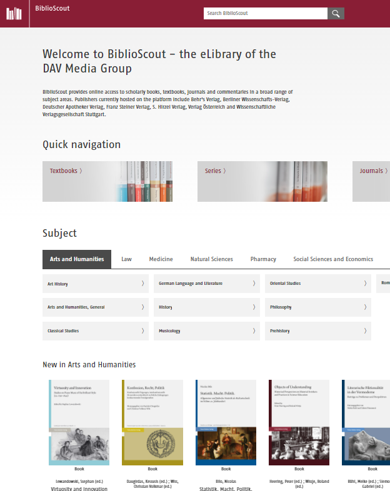
Task: Open Literarische Fiktionalität book cover
Action: coord(366,422)
